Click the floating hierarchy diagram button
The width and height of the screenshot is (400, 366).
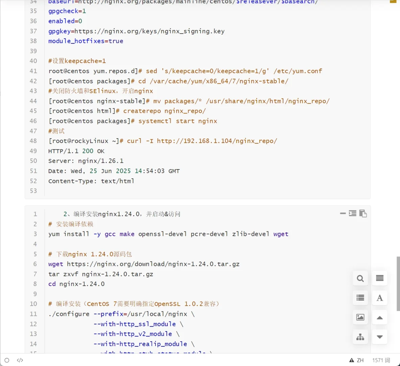pyautogui.click(x=360, y=337)
